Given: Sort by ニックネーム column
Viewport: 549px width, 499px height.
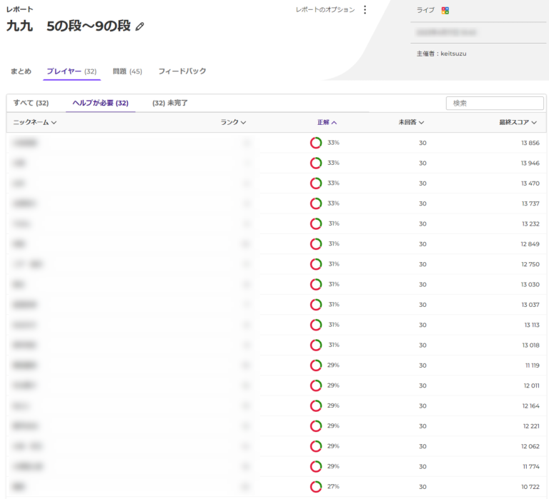Looking at the screenshot, I should point(35,122).
